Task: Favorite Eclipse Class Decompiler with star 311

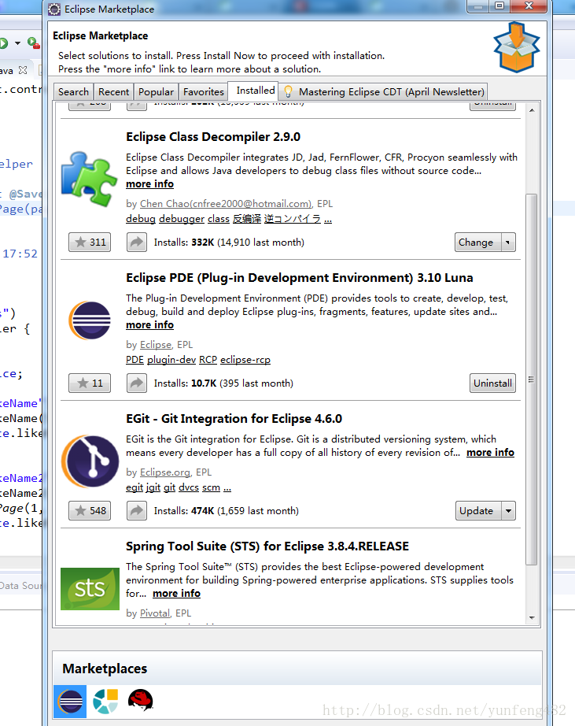Action: point(90,243)
